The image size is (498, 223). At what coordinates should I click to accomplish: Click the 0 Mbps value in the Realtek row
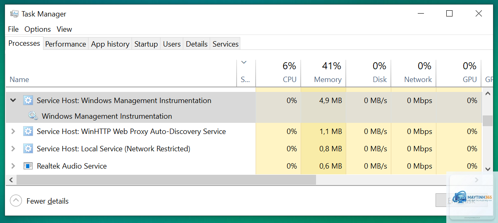(x=419, y=166)
